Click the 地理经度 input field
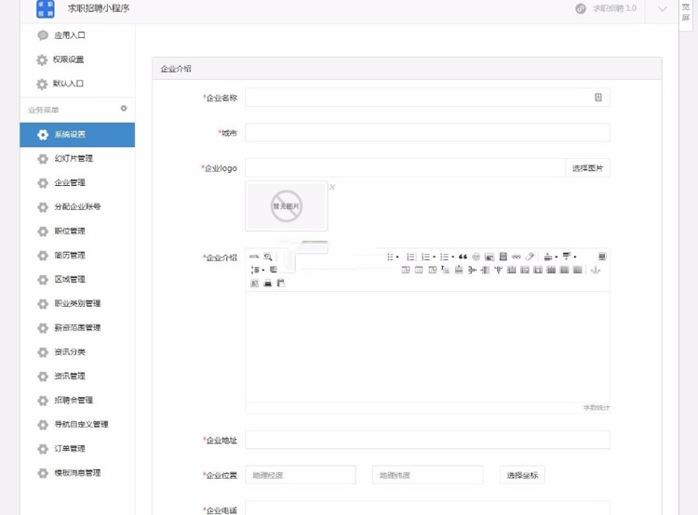Screen dimensions: 698x515 coord(300,475)
